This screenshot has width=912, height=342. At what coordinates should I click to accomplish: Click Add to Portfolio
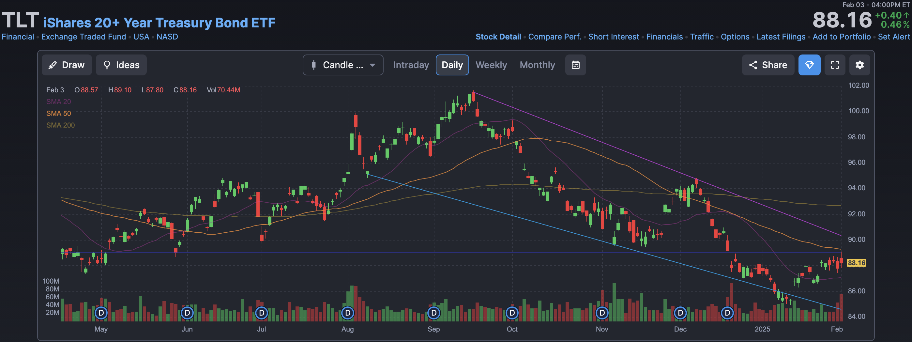(841, 37)
